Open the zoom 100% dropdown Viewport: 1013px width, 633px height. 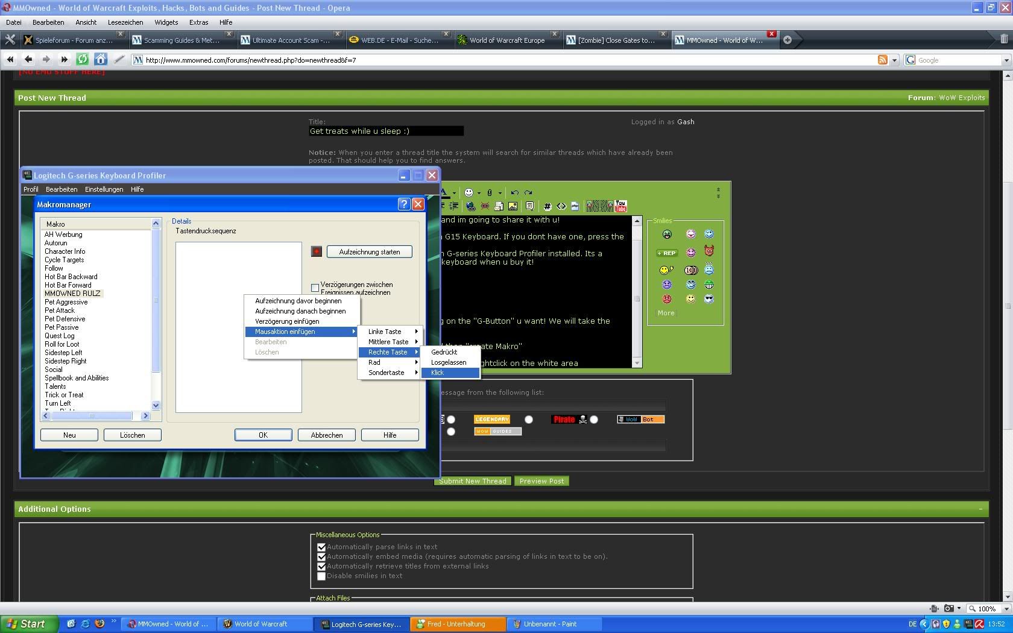1006,608
